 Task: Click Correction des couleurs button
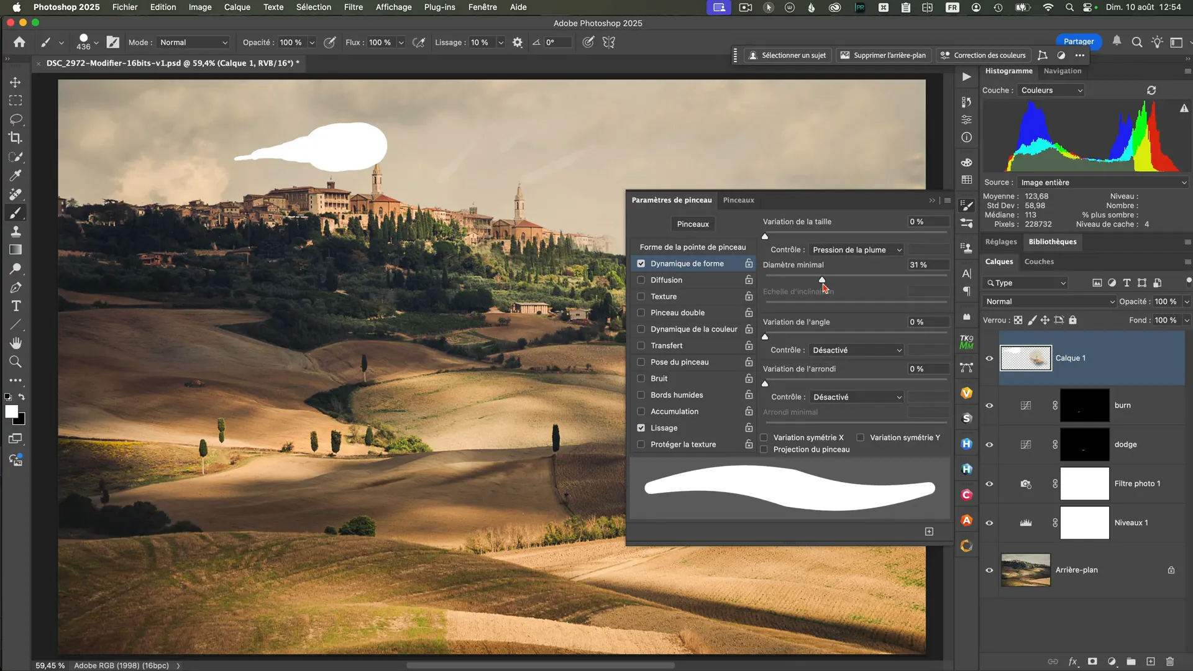983,55
